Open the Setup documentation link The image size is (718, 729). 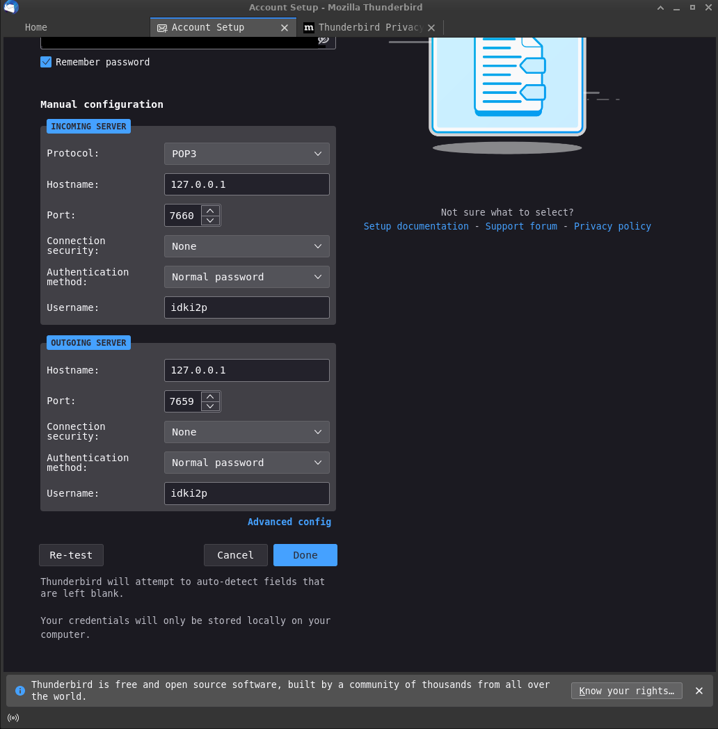coord(416,226)
